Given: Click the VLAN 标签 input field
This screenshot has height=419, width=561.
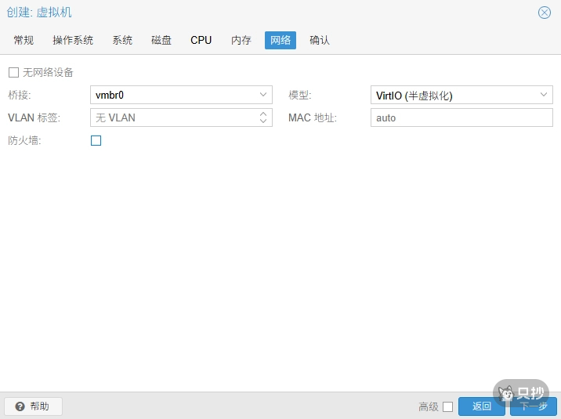Looking at the screenshot, I should [x=172, y=117].
